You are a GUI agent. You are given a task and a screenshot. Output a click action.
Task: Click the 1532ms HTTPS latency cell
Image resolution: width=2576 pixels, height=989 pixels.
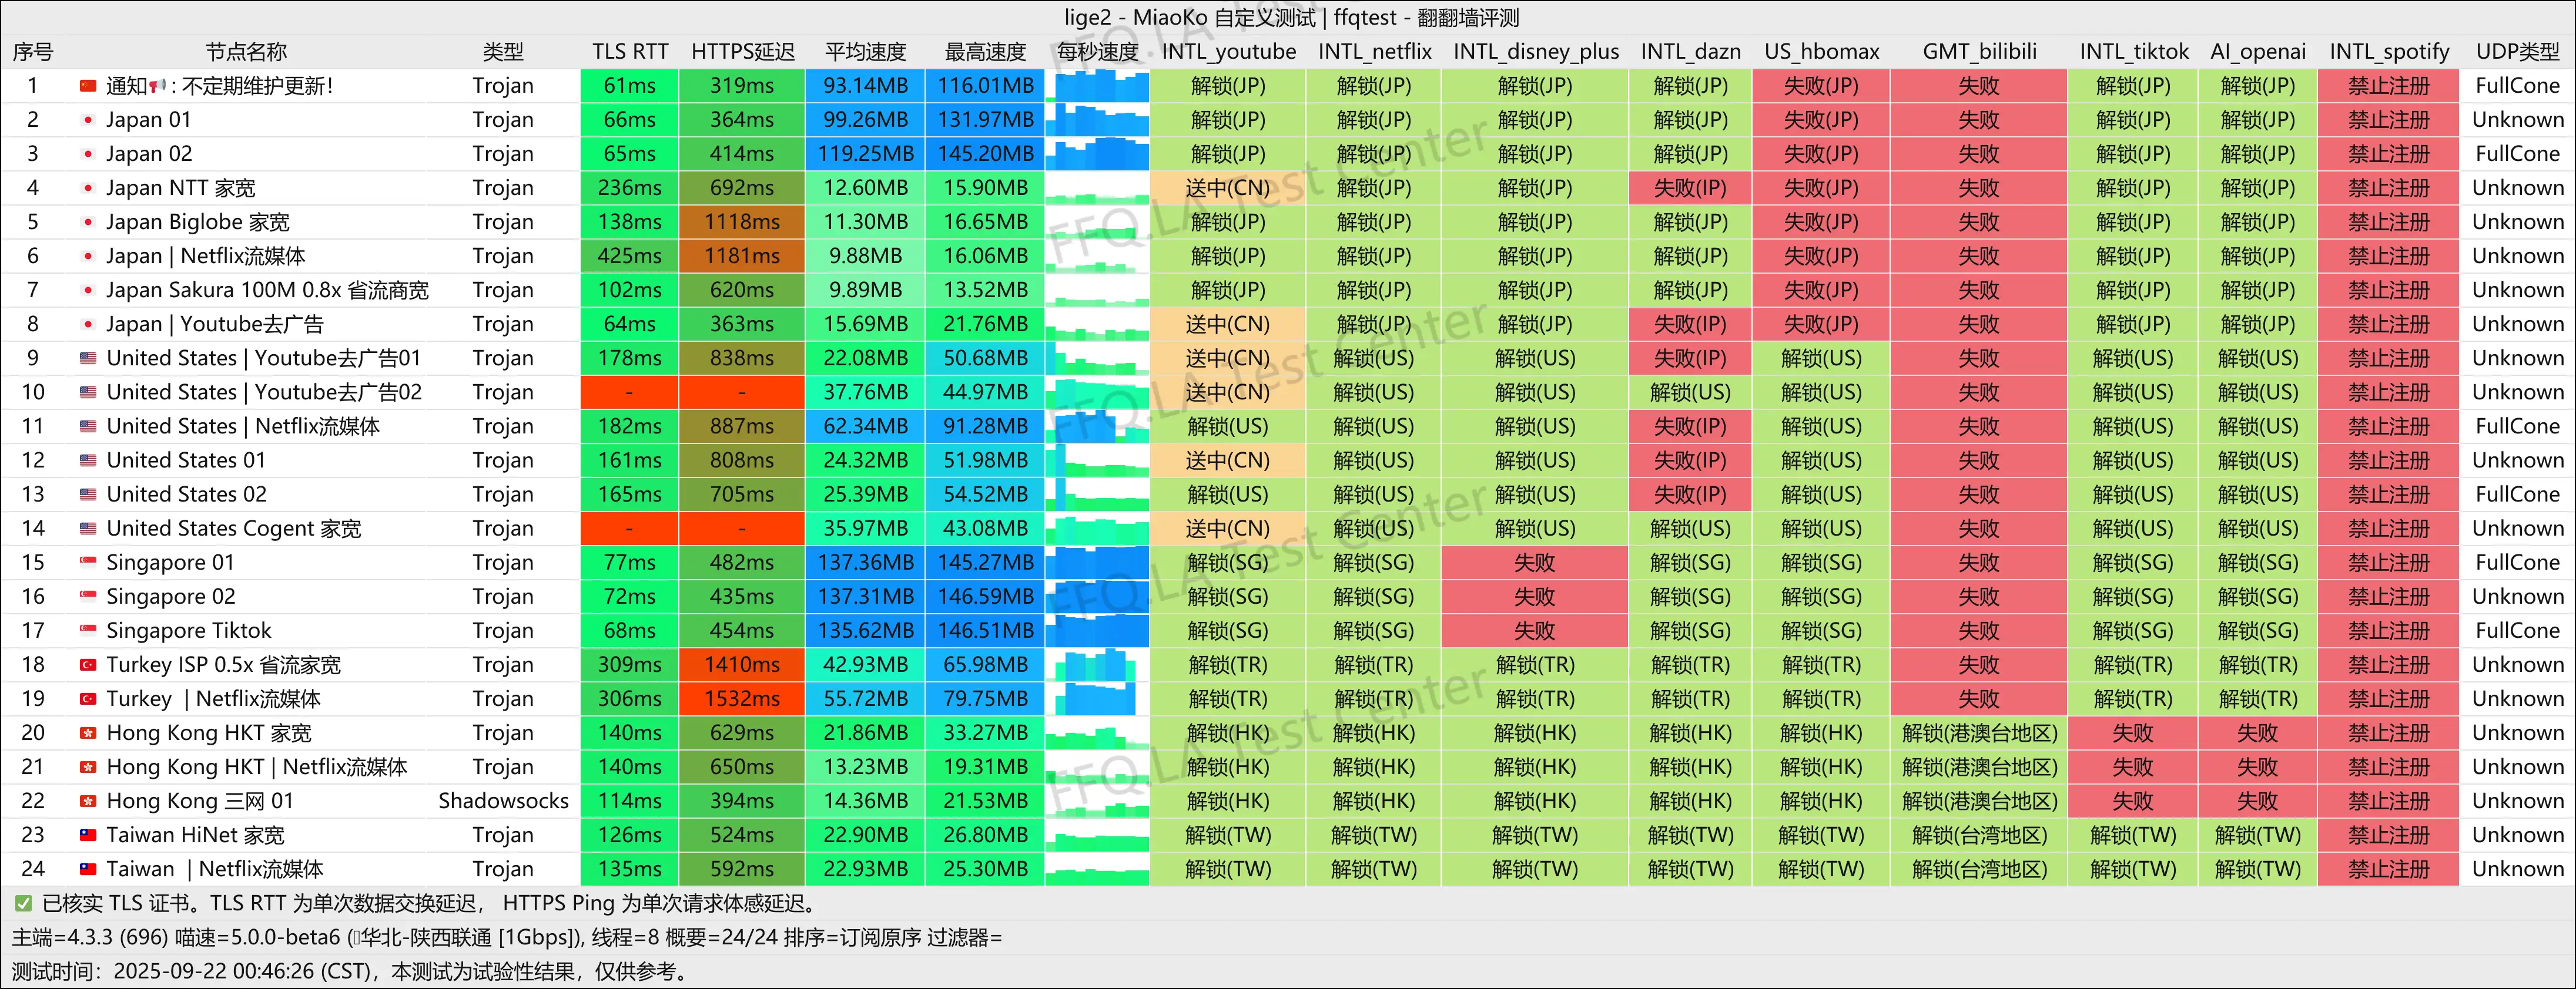point(742,699)
